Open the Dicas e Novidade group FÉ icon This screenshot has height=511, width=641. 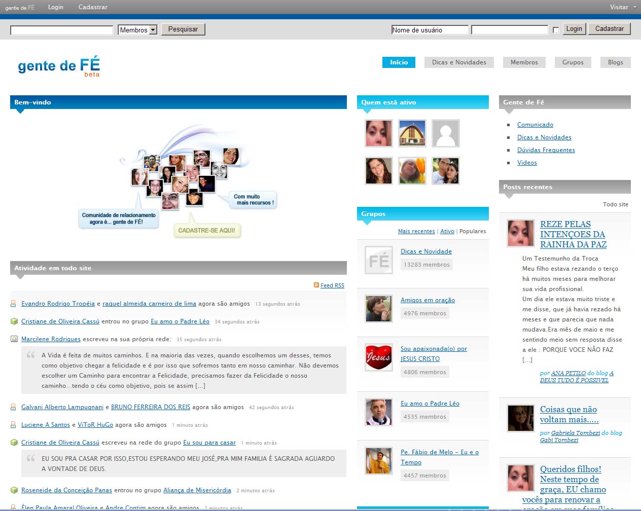click(x=379, y=260)
